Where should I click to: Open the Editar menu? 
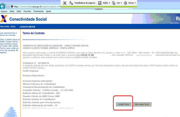coord(12,11)
